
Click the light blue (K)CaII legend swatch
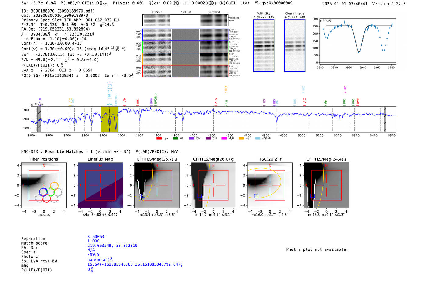click(x=258, y=139)
